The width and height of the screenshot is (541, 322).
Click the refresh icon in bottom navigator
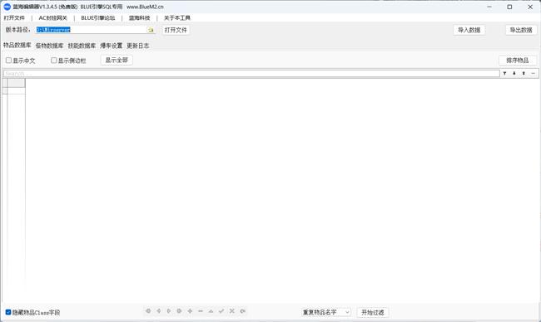click(243, 311)
